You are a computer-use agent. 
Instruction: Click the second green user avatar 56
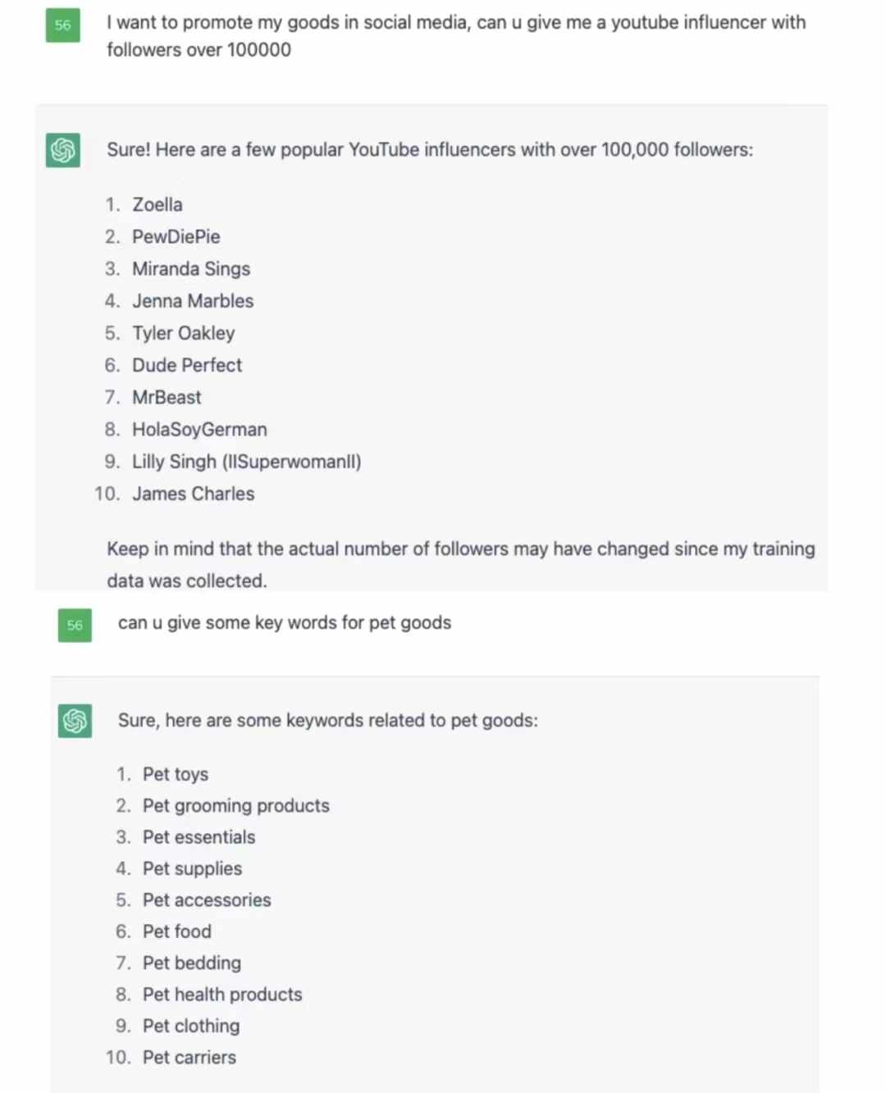pyautogui.click(x=75, y=625)
